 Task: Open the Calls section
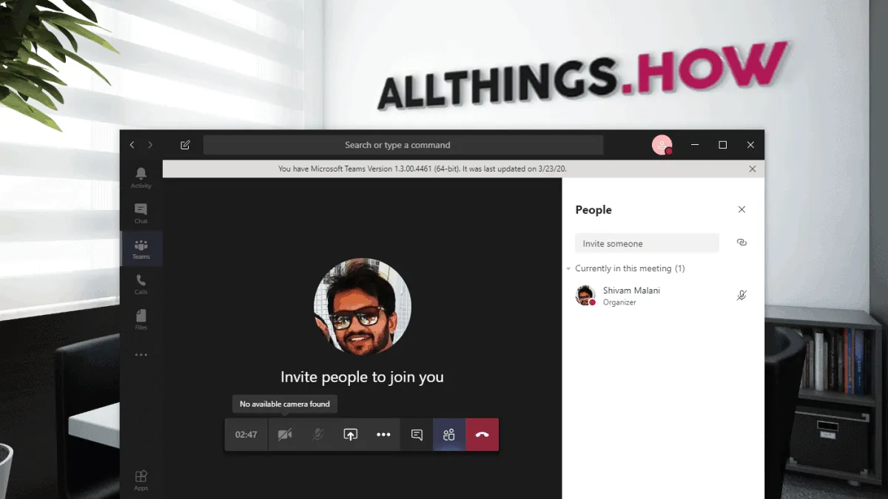coord(141,284)
